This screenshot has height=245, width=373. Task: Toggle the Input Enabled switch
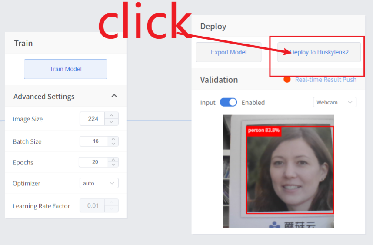pyautogui.click(x=228, y=102)
